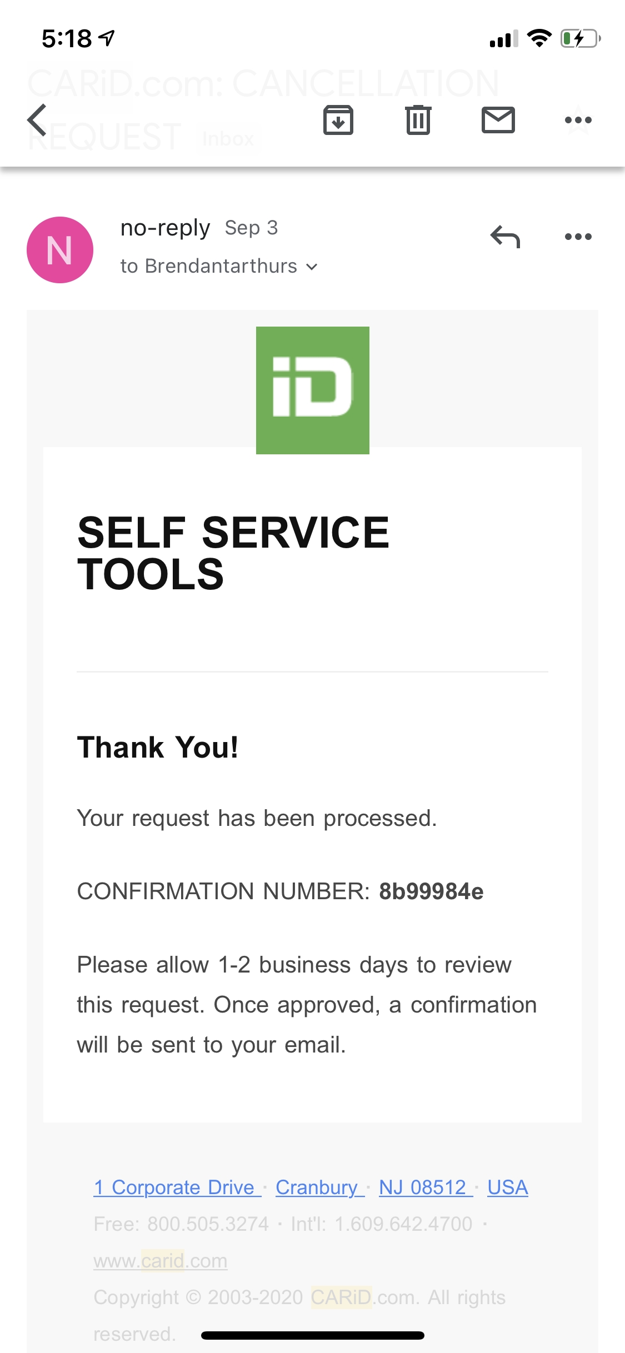Delete the CARiD cancellation email

[418, 119]
